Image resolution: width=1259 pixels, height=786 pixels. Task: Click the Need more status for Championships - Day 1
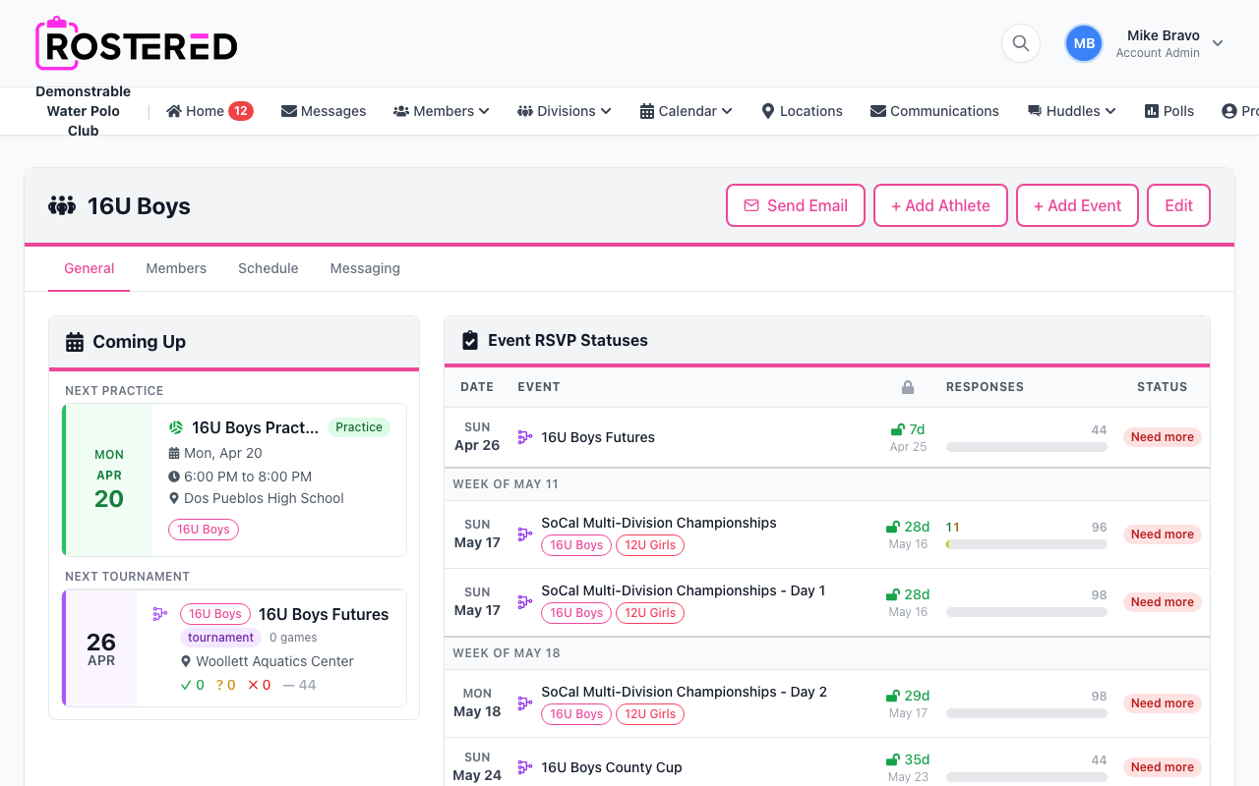pyautogui.click(x=1162, y=602)
